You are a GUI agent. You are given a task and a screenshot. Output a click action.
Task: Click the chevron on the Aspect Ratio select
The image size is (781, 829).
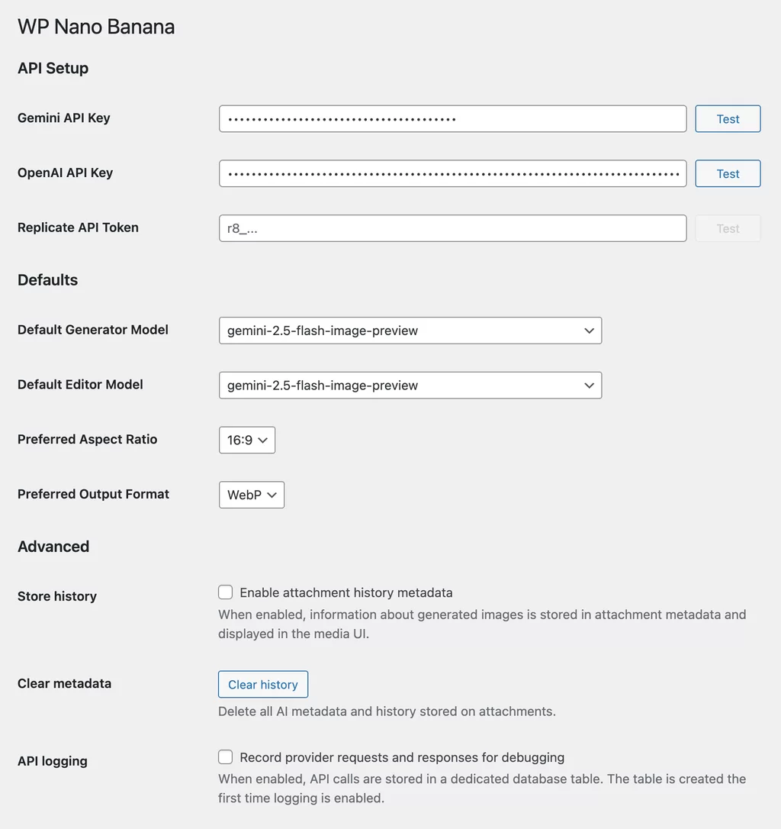[x=263, y=440]
